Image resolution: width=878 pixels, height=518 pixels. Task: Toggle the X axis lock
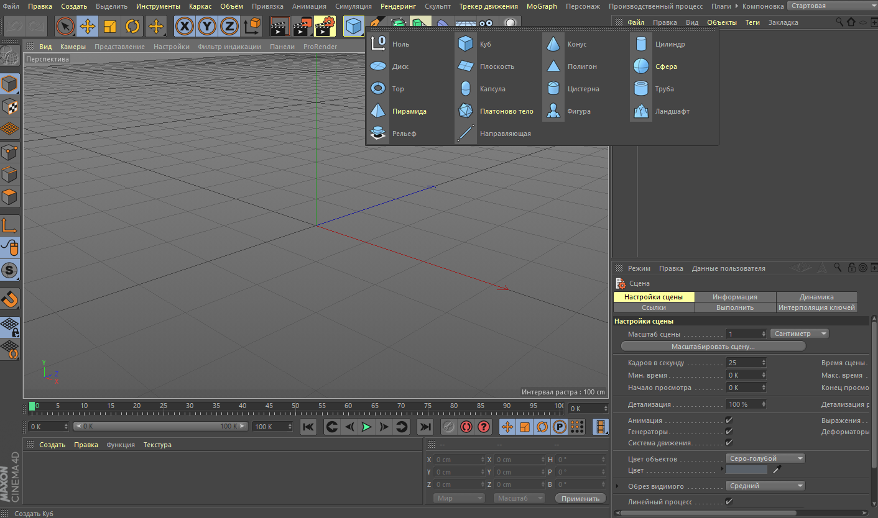(x=184, y=27)
